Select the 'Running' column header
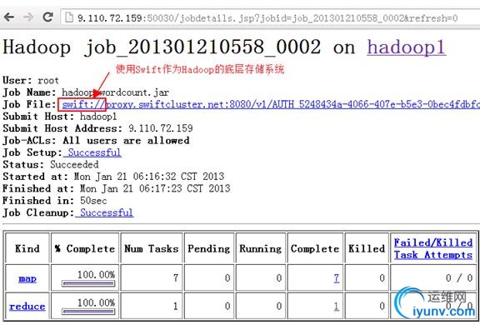This screenshot has height=325, width=480. pos(260,248)
